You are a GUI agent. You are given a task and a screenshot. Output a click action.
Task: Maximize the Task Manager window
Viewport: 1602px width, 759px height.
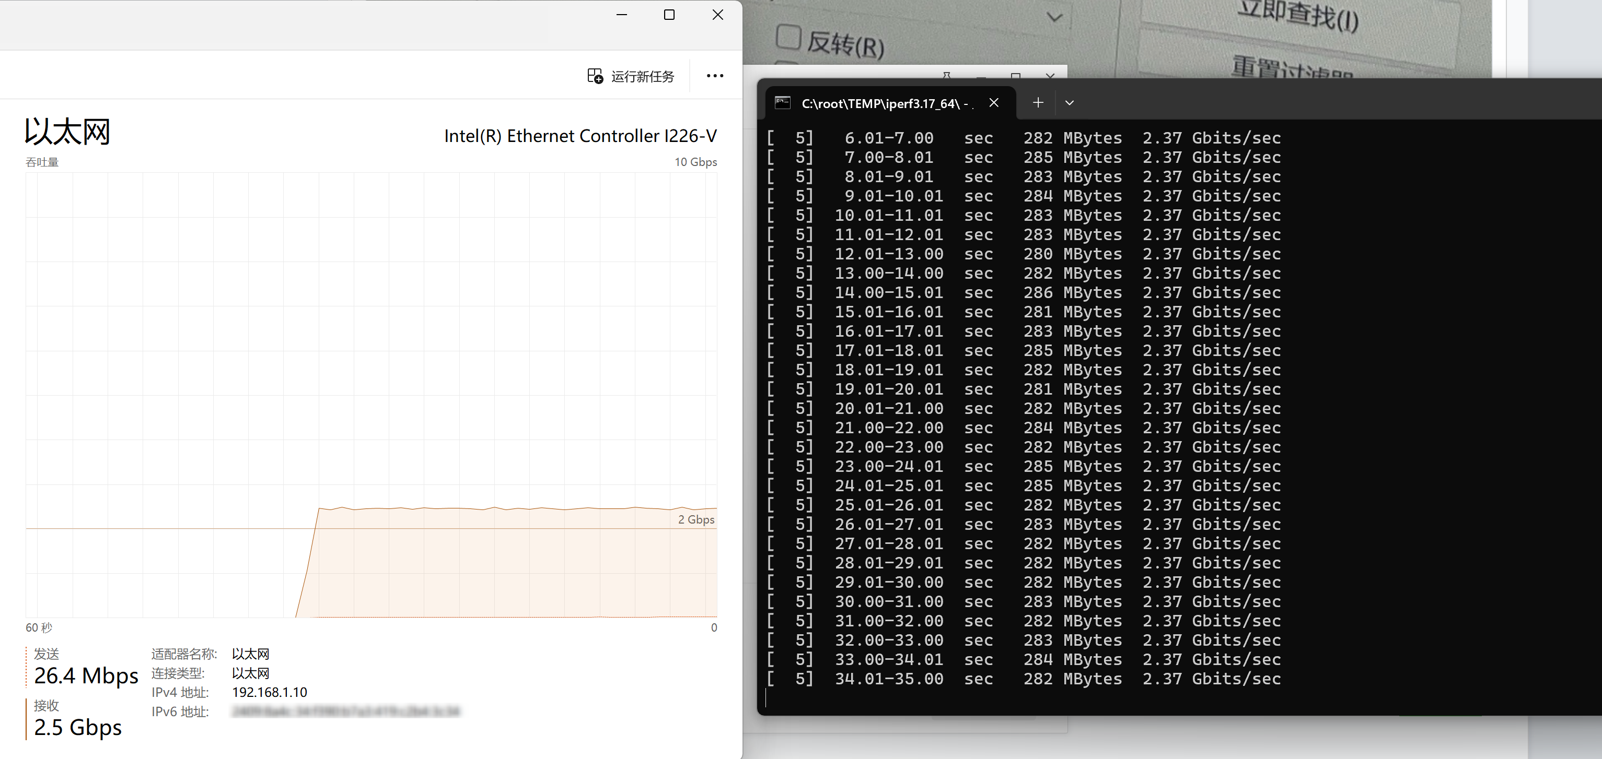[669, 14]
